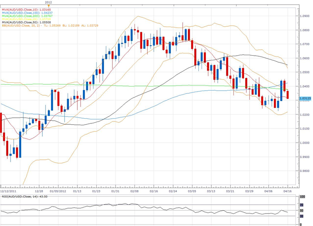
Task: Click the 01/05/2012 date axis label
Action: pyautogui.click(x=58, y=190)
